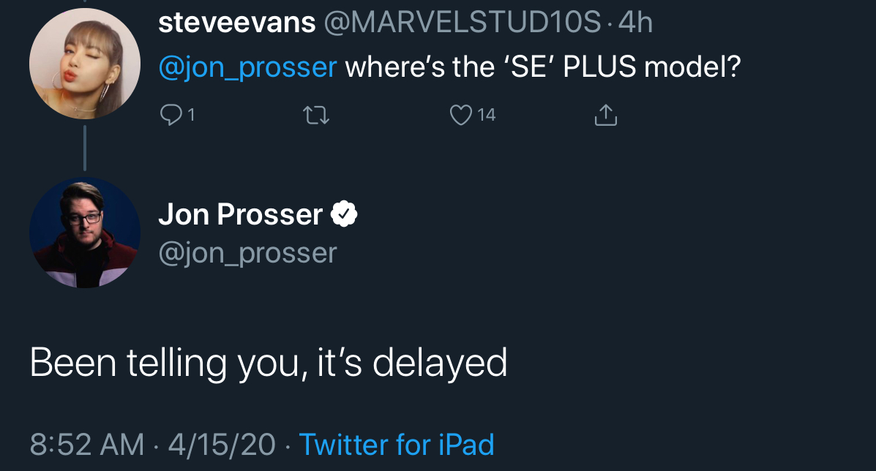Select the Jon Prosser display name

pos(241,214)
